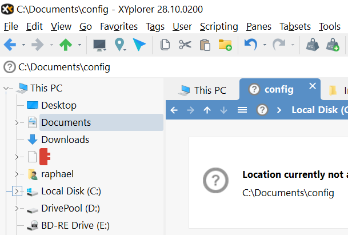348x235 pixels.
Task: Click the breadcrumb hamburger menu button
Action: (242, 110)
